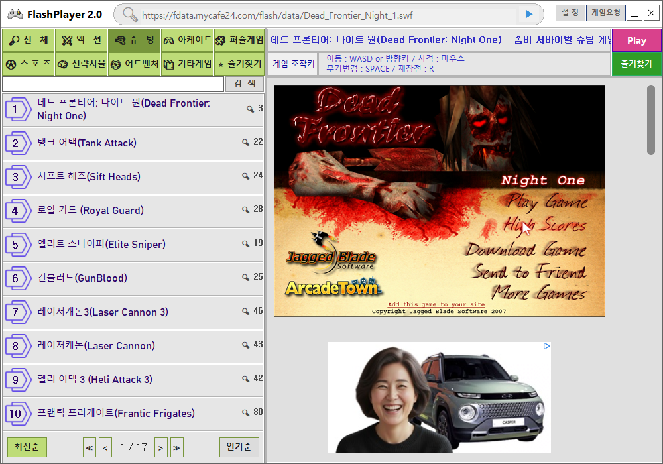Click the view-count magnifier icon beside GunBlood
Screen dimensions: 663x464
tap(245, 277)
